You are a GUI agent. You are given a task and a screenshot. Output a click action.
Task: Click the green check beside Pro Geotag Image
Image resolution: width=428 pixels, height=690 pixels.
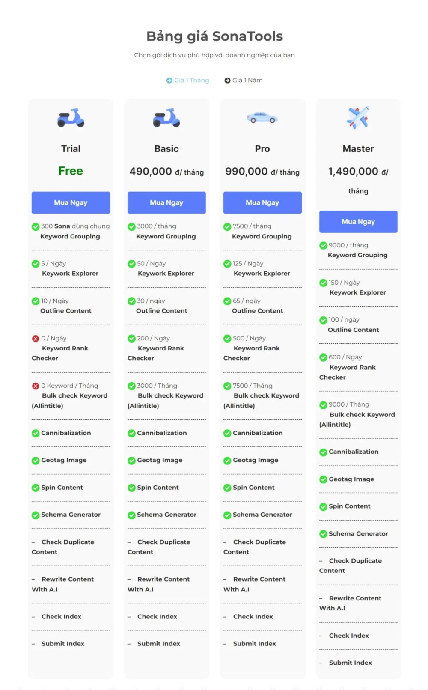pos(227,461)
